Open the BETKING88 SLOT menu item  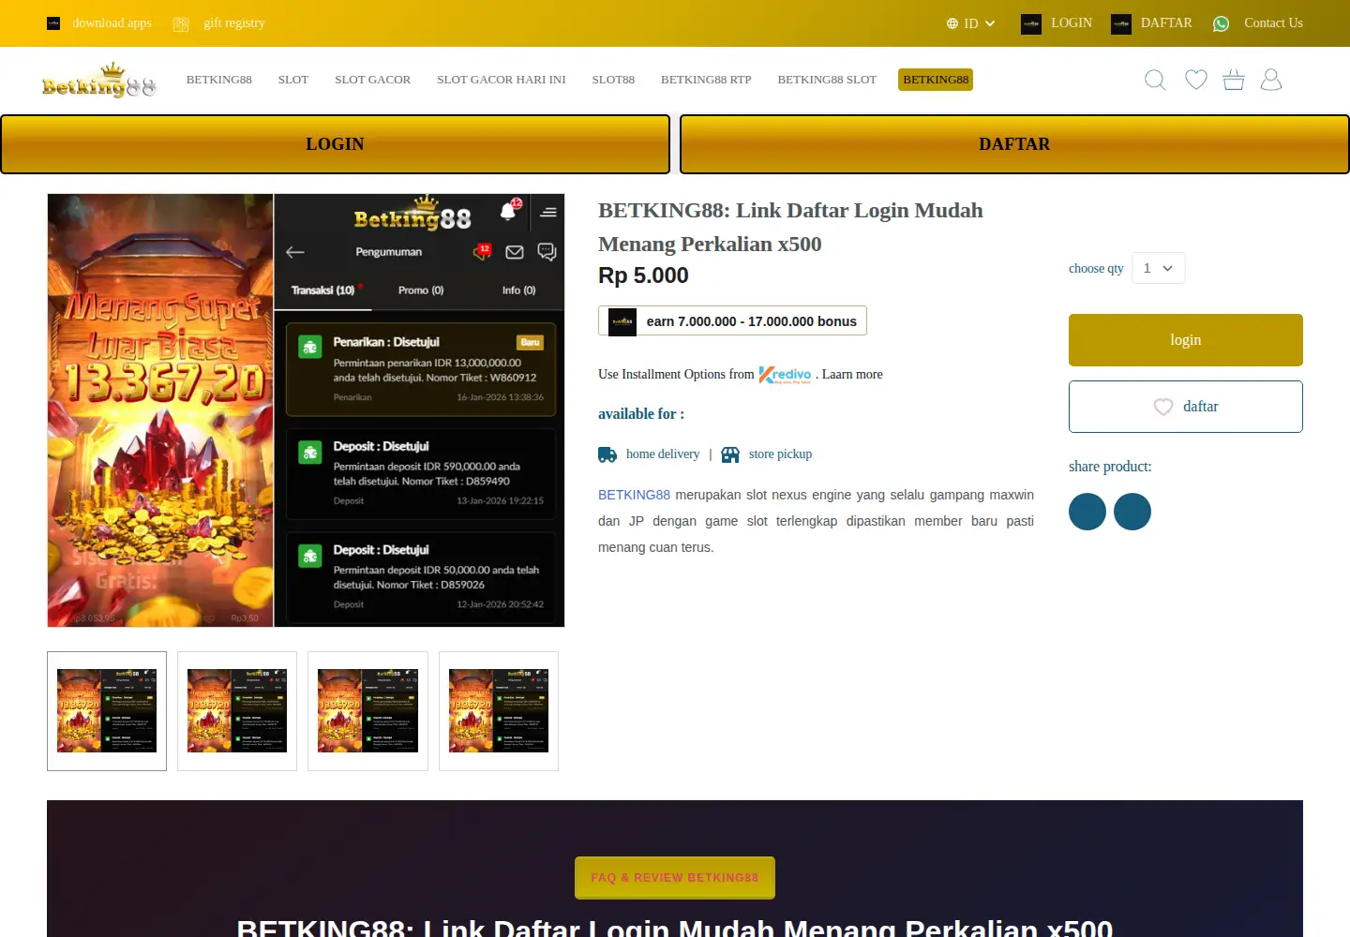pos(827,80)
